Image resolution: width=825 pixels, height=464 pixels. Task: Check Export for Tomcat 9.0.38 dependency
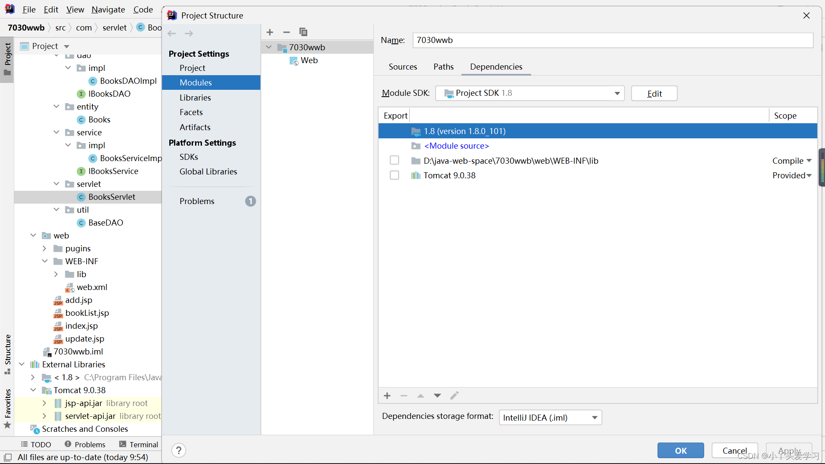point(394,175)
